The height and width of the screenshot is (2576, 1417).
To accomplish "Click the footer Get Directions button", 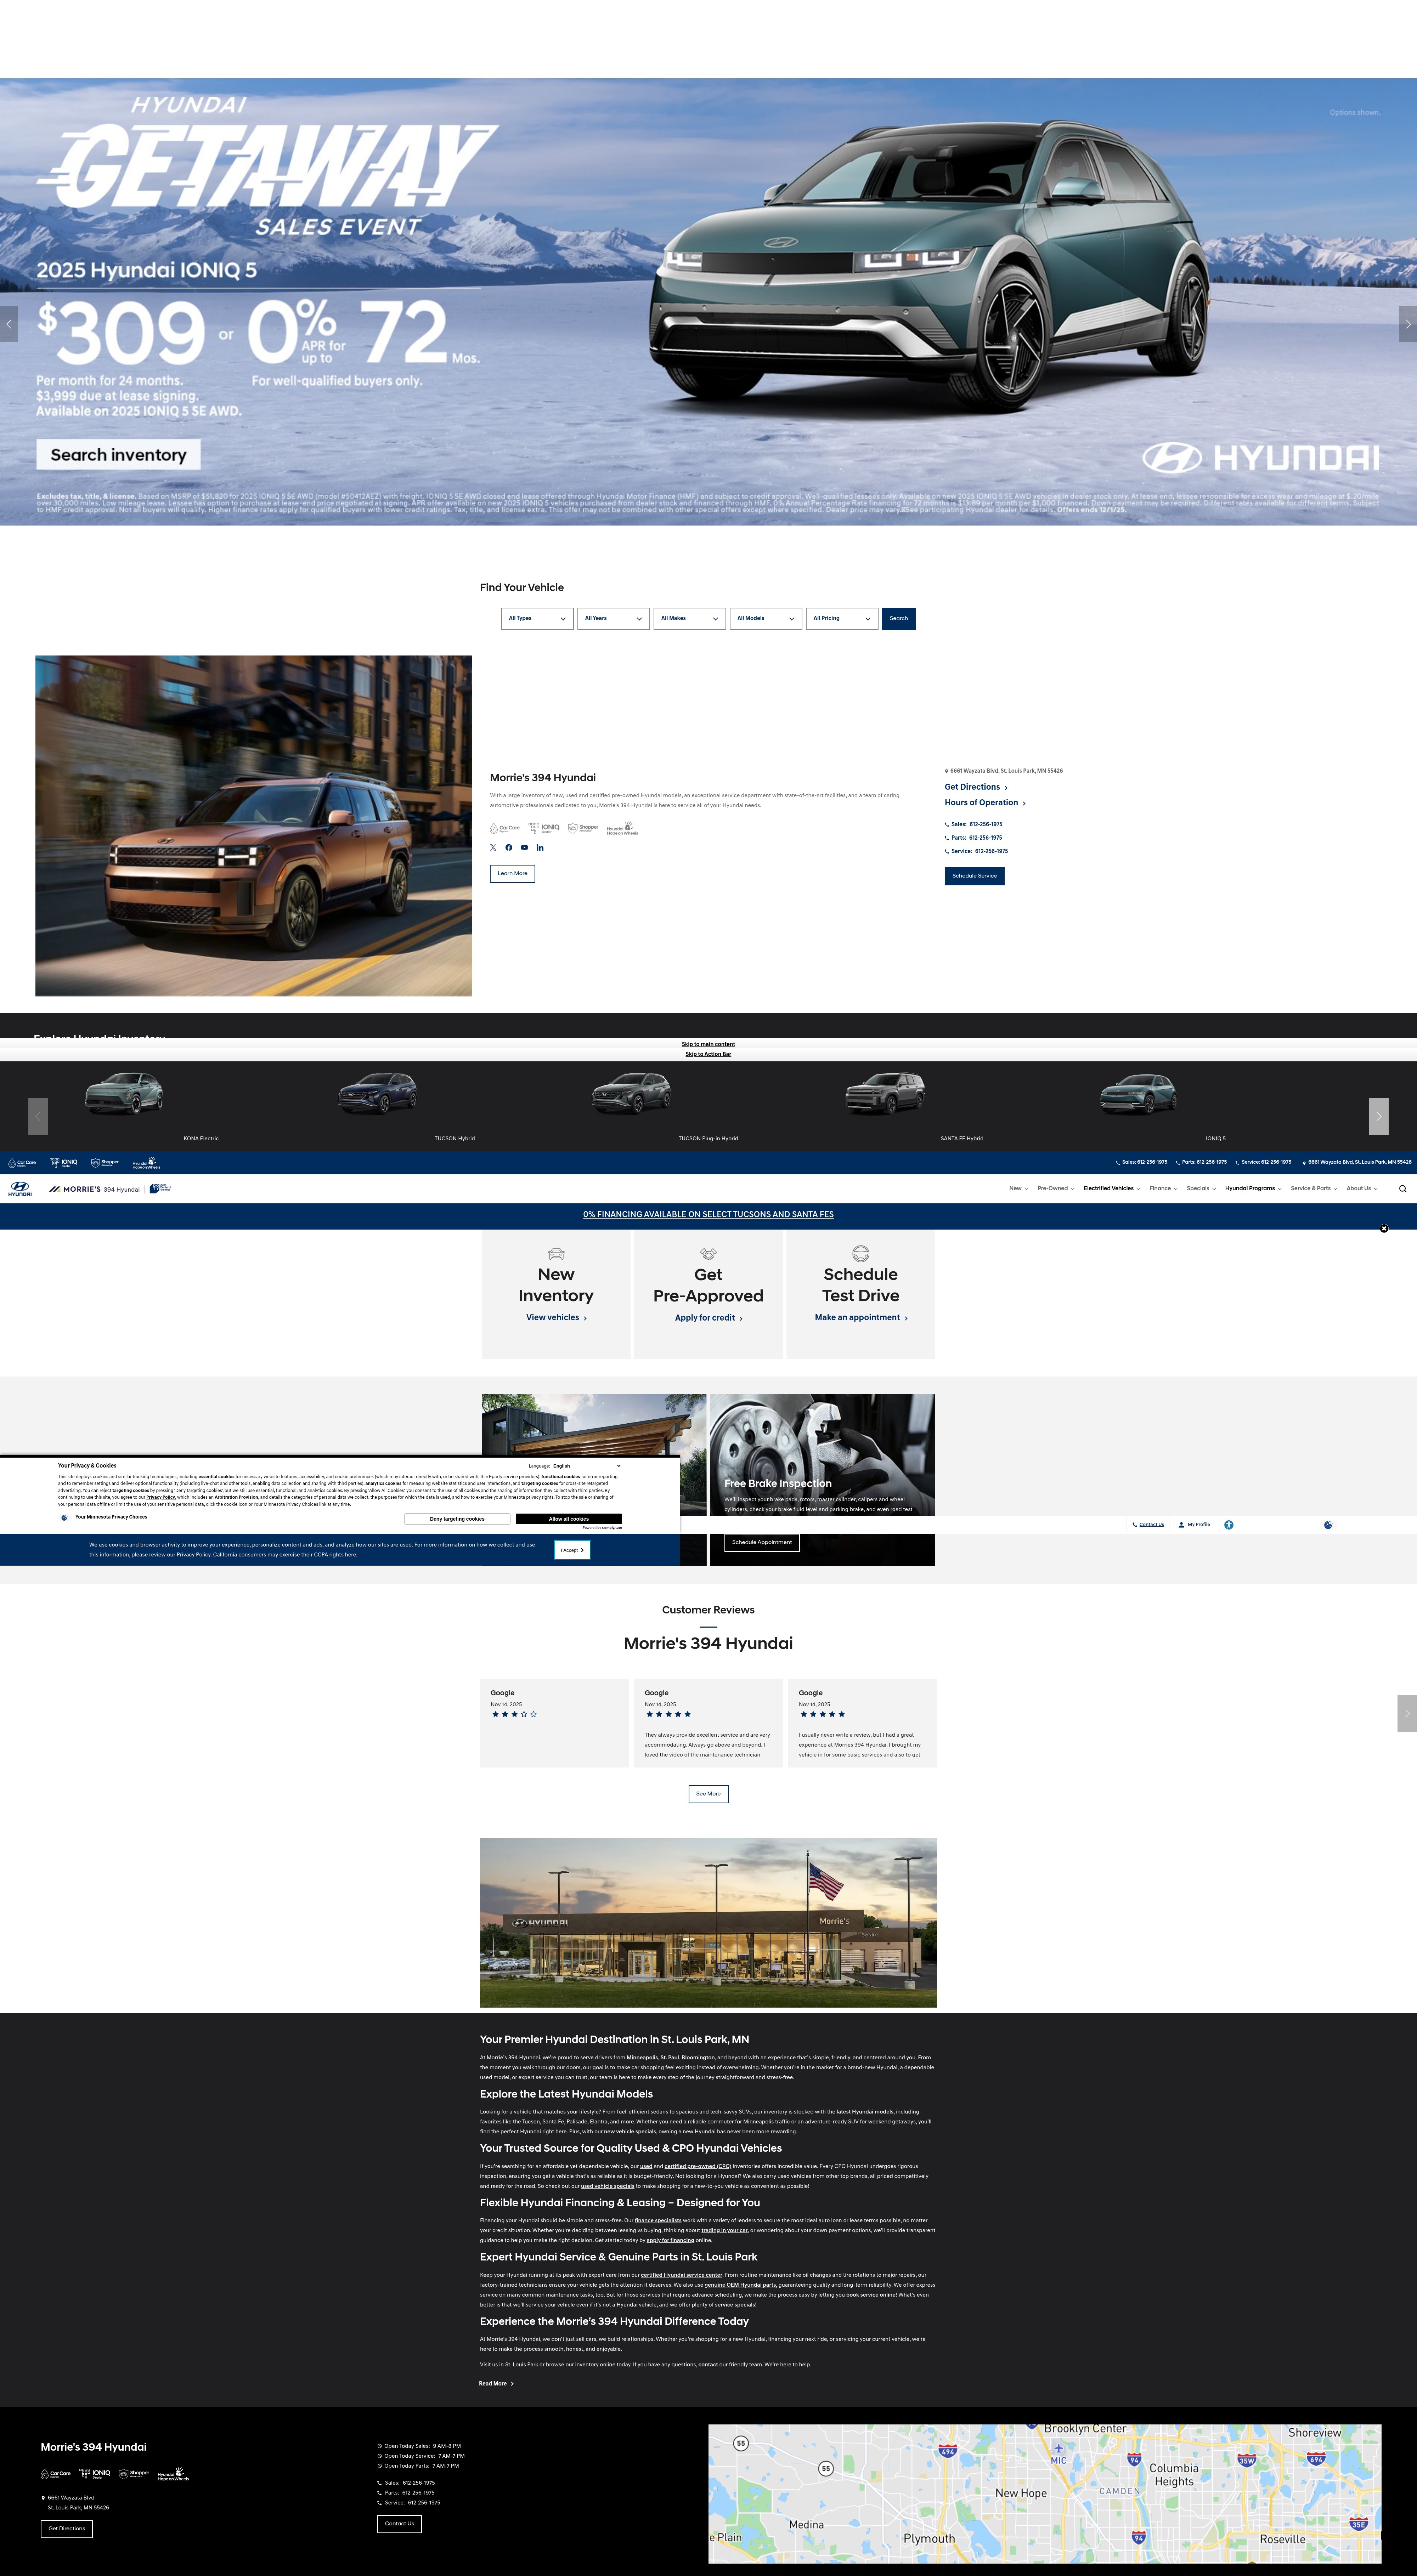I will pos(67,2529).
